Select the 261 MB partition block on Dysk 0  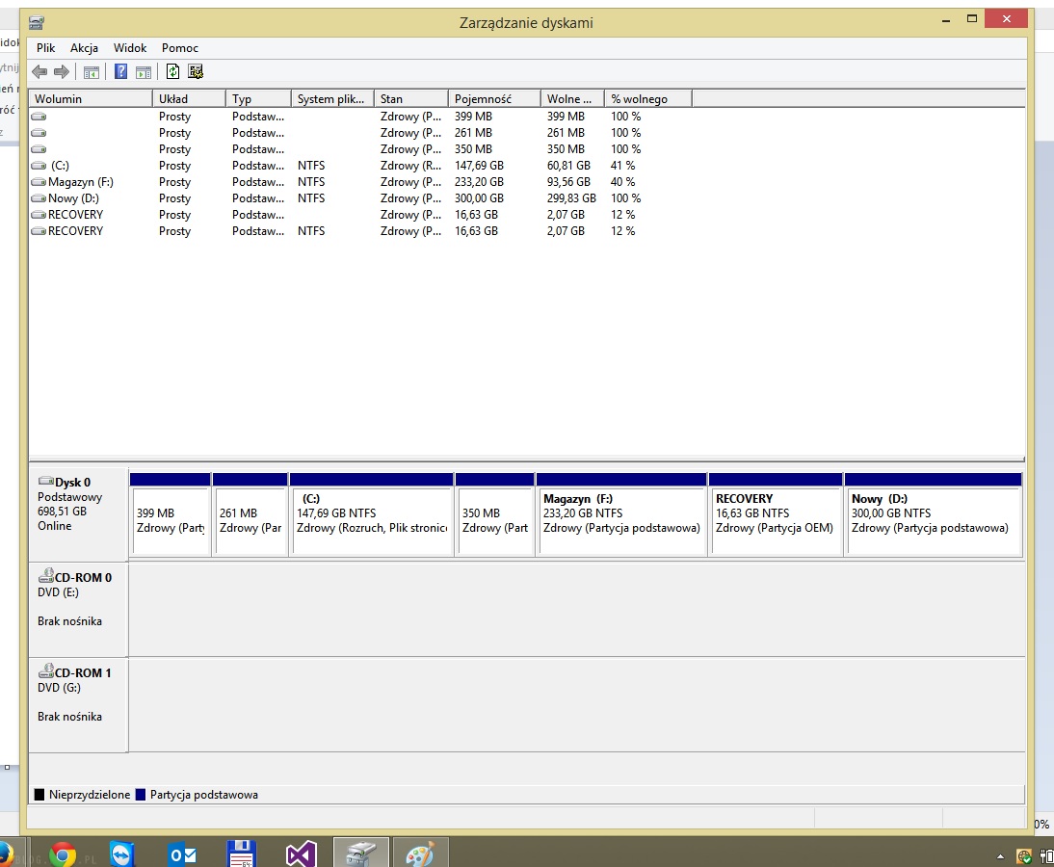[250, 514]
